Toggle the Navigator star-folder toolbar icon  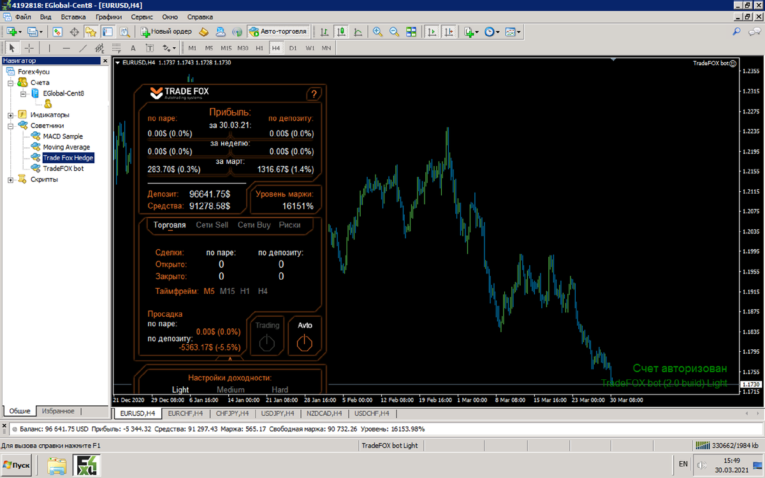tap(91, 31)
